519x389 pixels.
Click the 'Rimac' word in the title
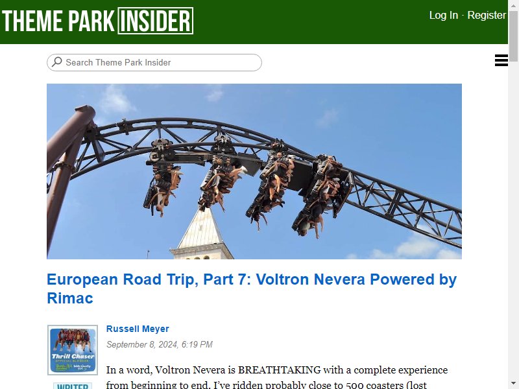point(70,298)
